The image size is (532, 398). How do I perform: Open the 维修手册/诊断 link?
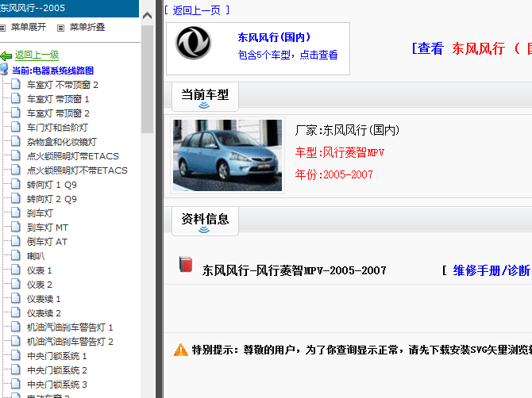coord(492,270)
